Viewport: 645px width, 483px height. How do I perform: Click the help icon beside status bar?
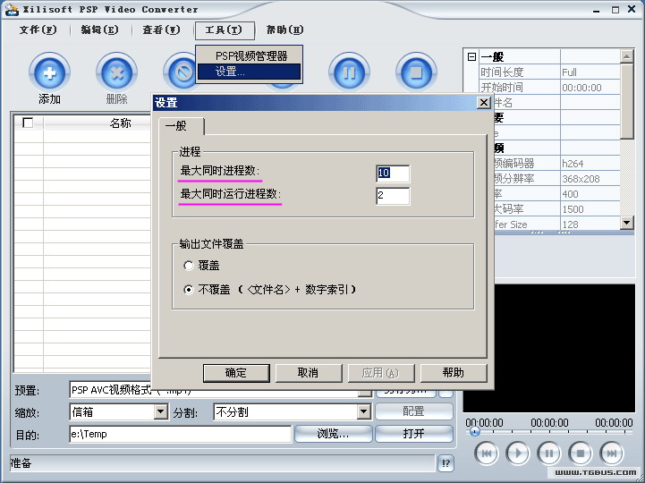point(446,463)
